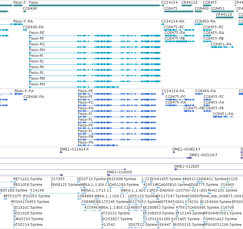Click the Piezo-PK protein label
Viewport: 243px width, 229px height.
point(86,126)
